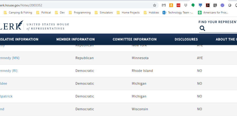Screen dimensions: 237x118
Task: Open the red LastPass extension icon
Action: coord(178,6)
